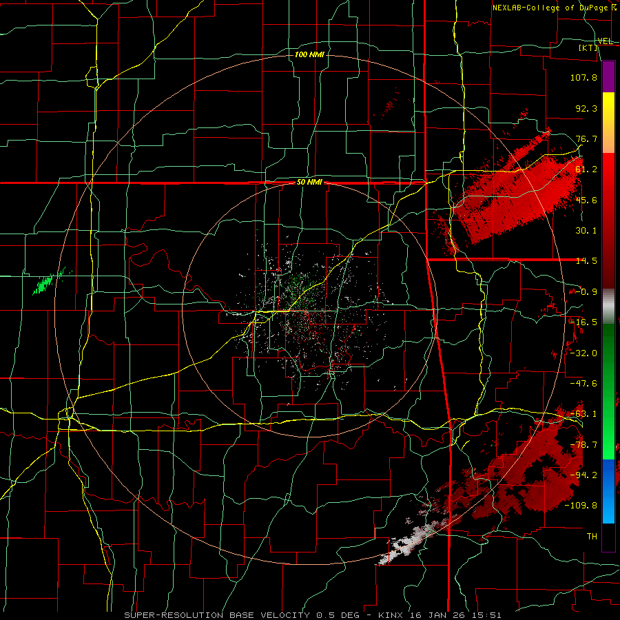
Task: Click the 30.1 velocity scale value
Action: (x=586, y=231)
